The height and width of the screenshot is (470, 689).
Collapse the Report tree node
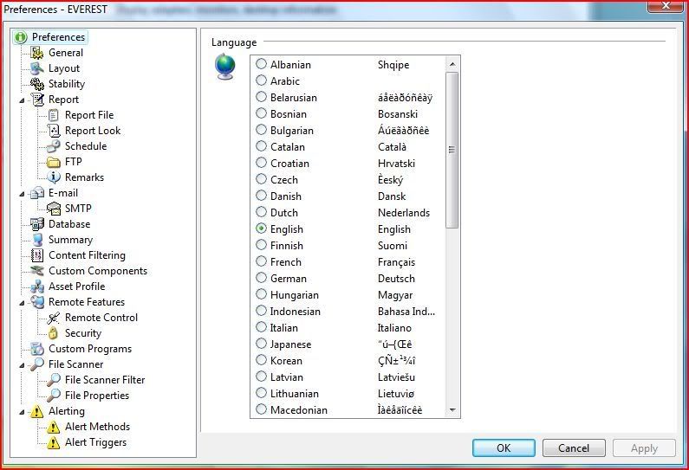point(22,100)
